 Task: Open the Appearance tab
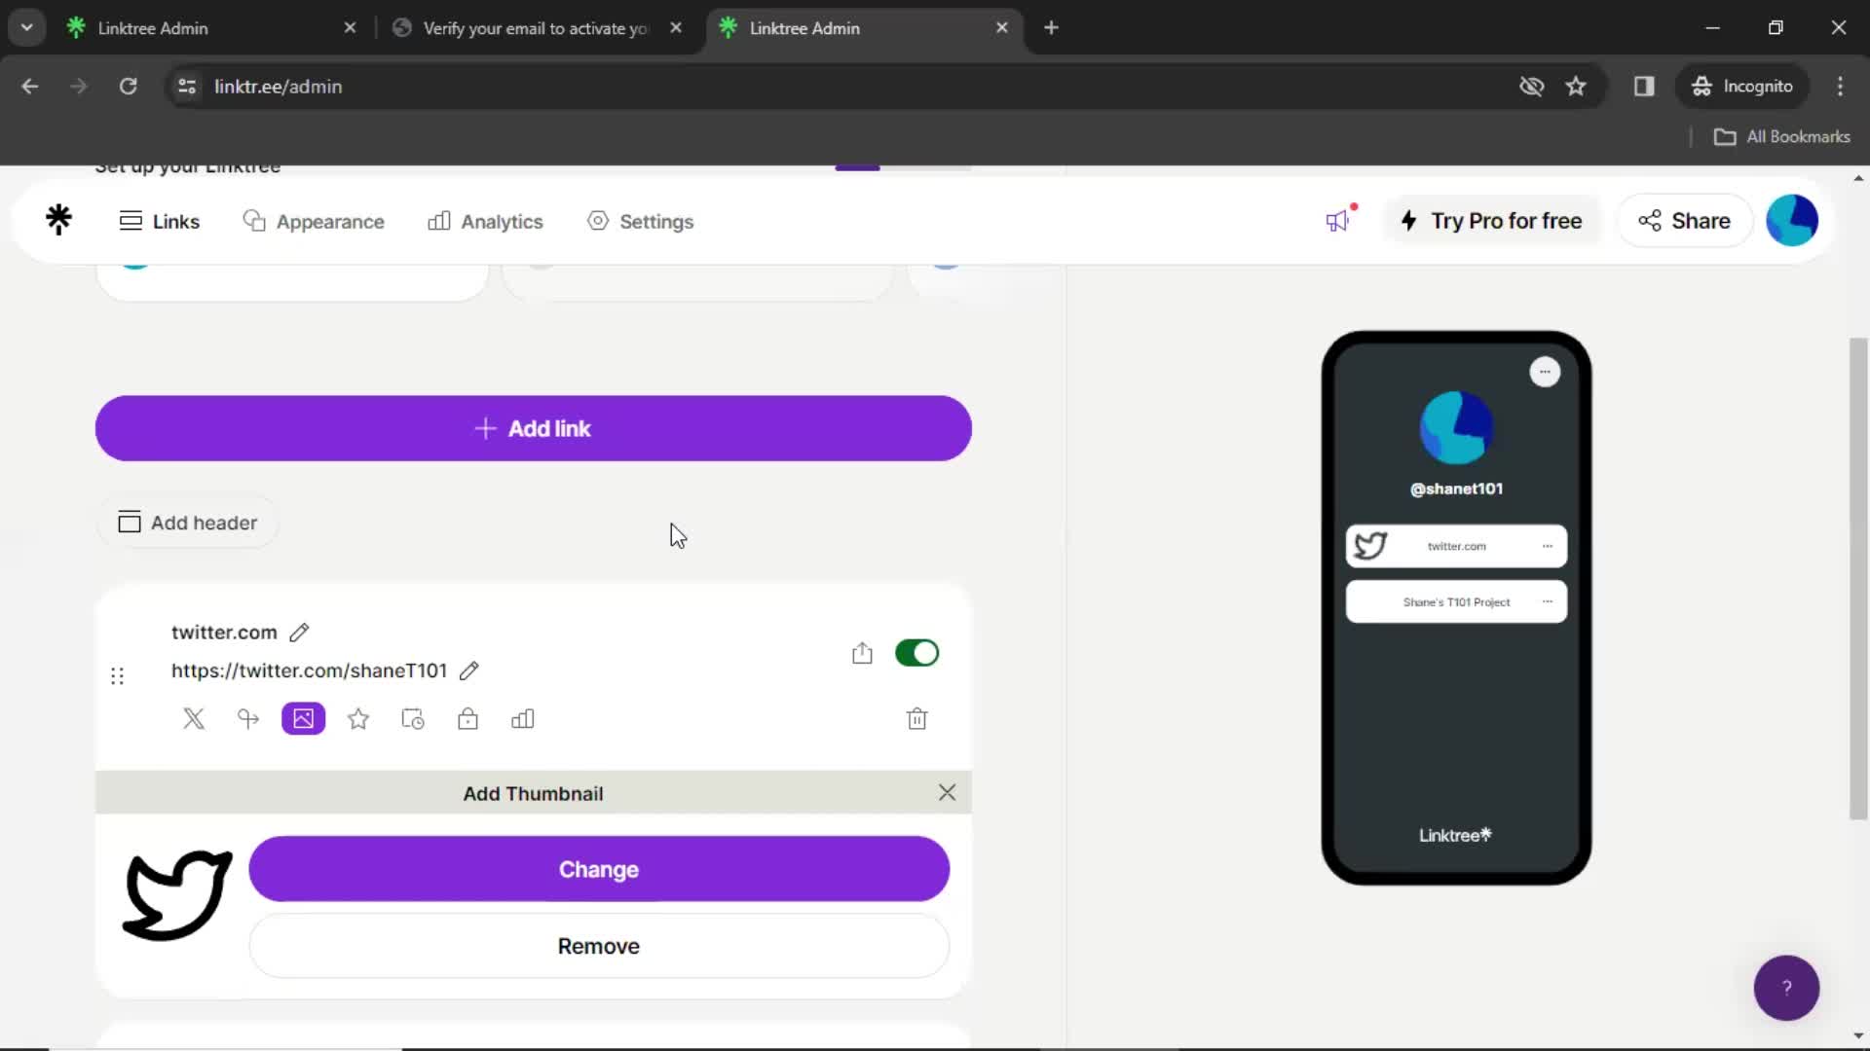(x=314, y=222)
